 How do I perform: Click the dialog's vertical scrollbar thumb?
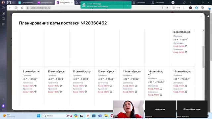tap(203, 57)
